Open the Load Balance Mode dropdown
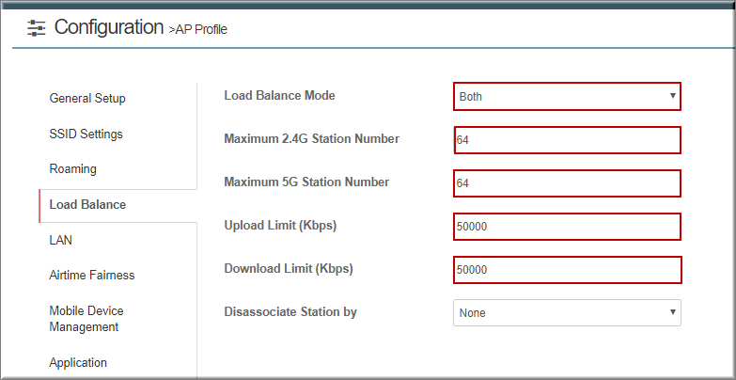 (567, 96)
